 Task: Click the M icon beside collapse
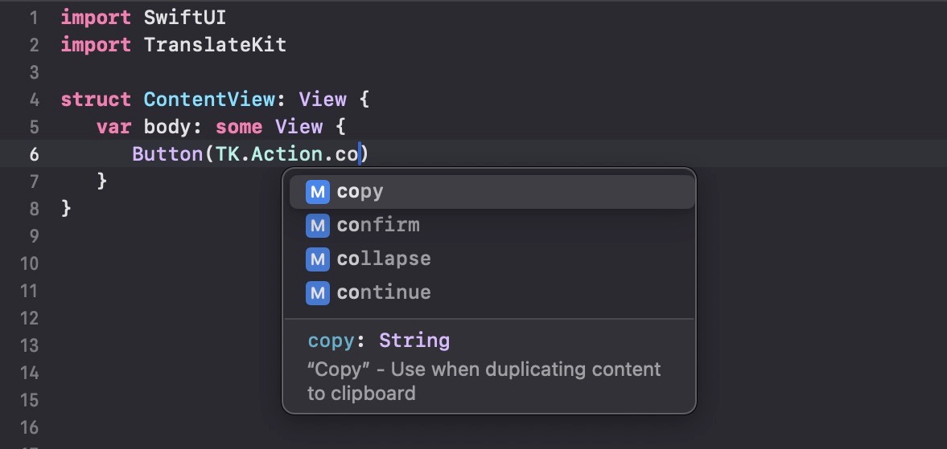317,259
